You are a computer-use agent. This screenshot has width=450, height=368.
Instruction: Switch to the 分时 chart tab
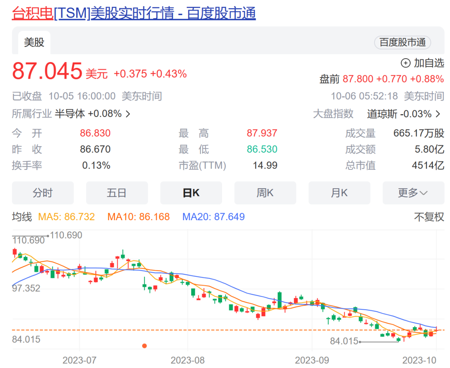click(x=43, y=193)
